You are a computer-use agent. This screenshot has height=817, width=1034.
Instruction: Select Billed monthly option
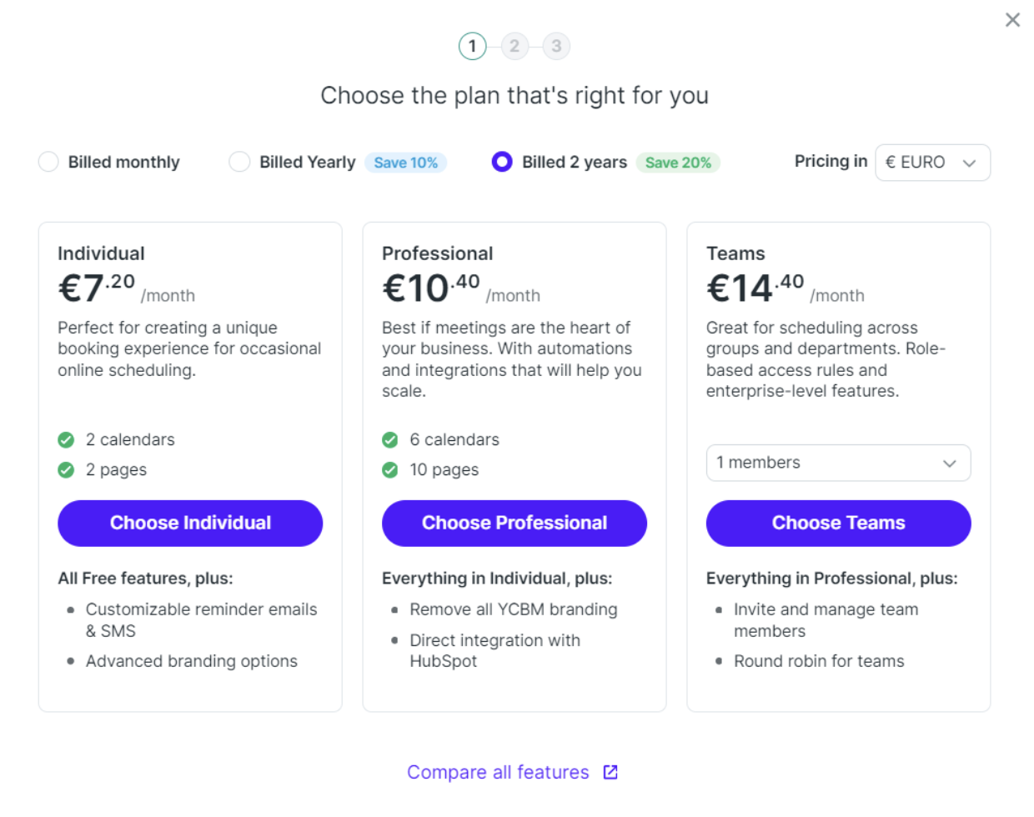48,162
